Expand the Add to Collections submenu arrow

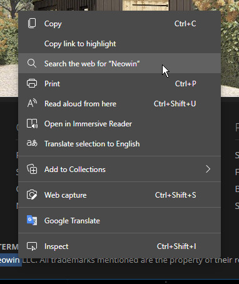pos(208,169)
